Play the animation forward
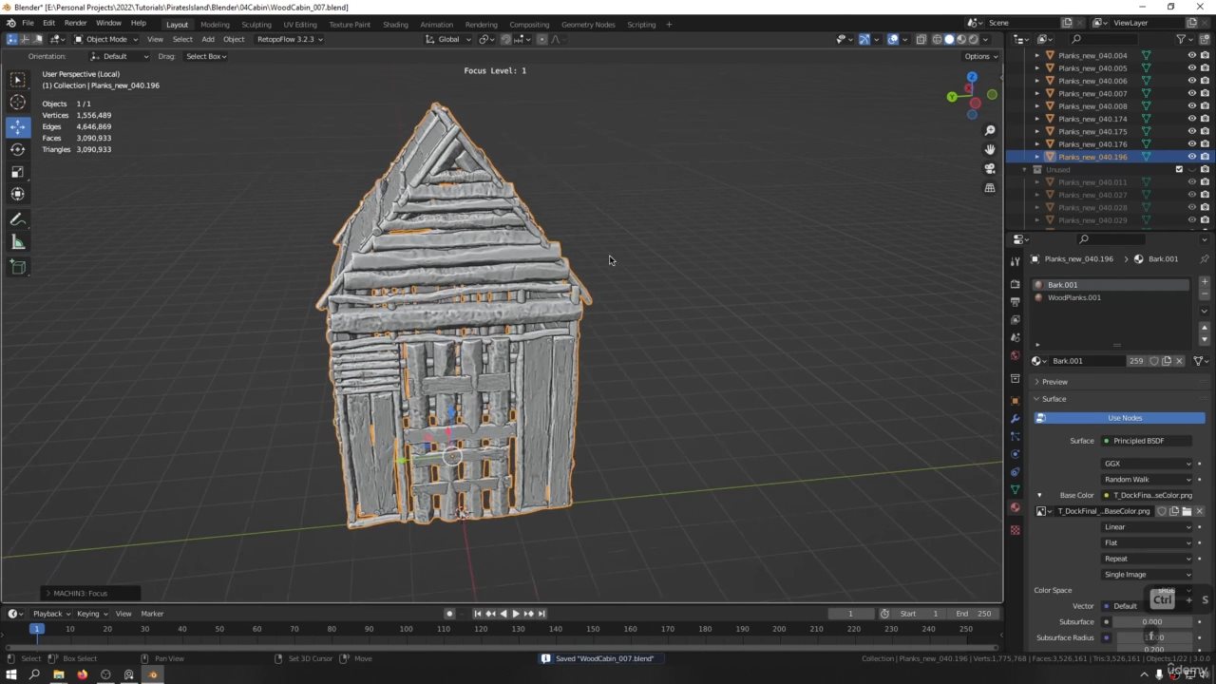This screenshot has width=1216, height=684. (516, 614)
